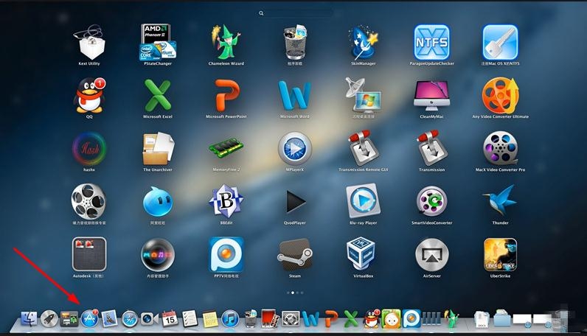Launch CleanMyMac
This screenshot has width=587, height=336.
pyautogui.click(x=431, y=95)
